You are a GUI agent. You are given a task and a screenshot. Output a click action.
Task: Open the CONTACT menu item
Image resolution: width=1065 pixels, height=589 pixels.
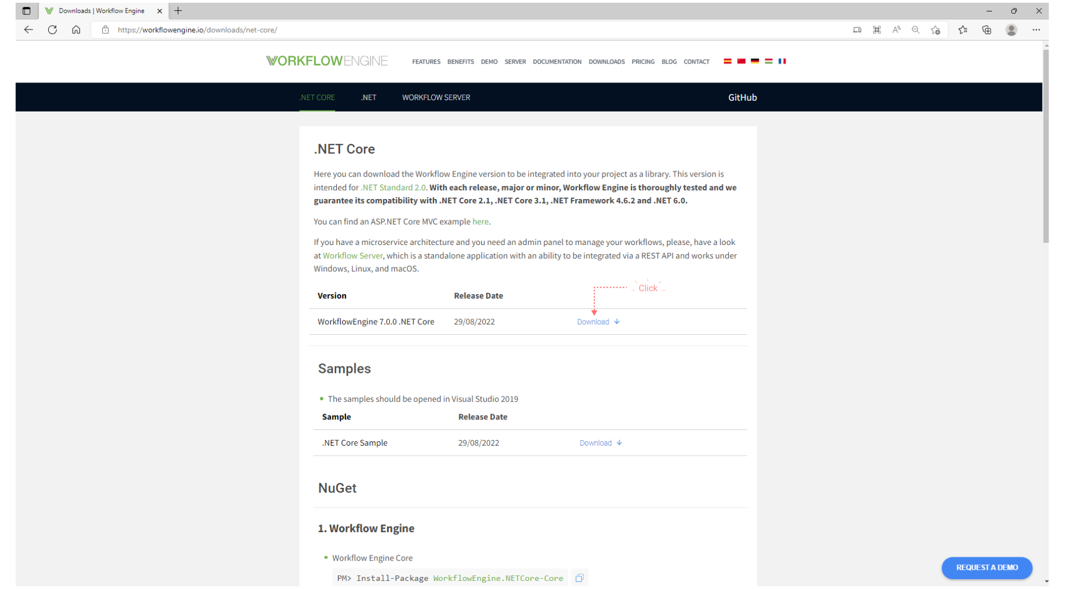[697, 62]
